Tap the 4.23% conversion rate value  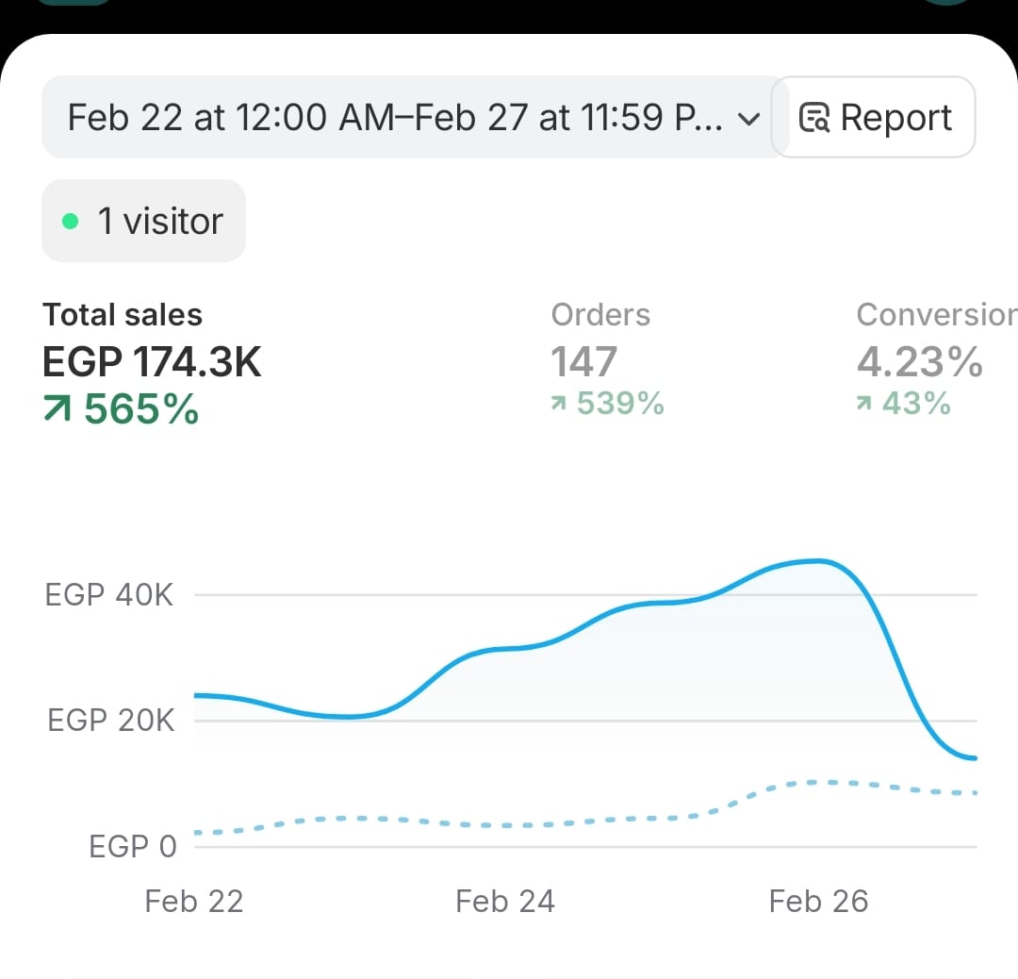(919, 362)
